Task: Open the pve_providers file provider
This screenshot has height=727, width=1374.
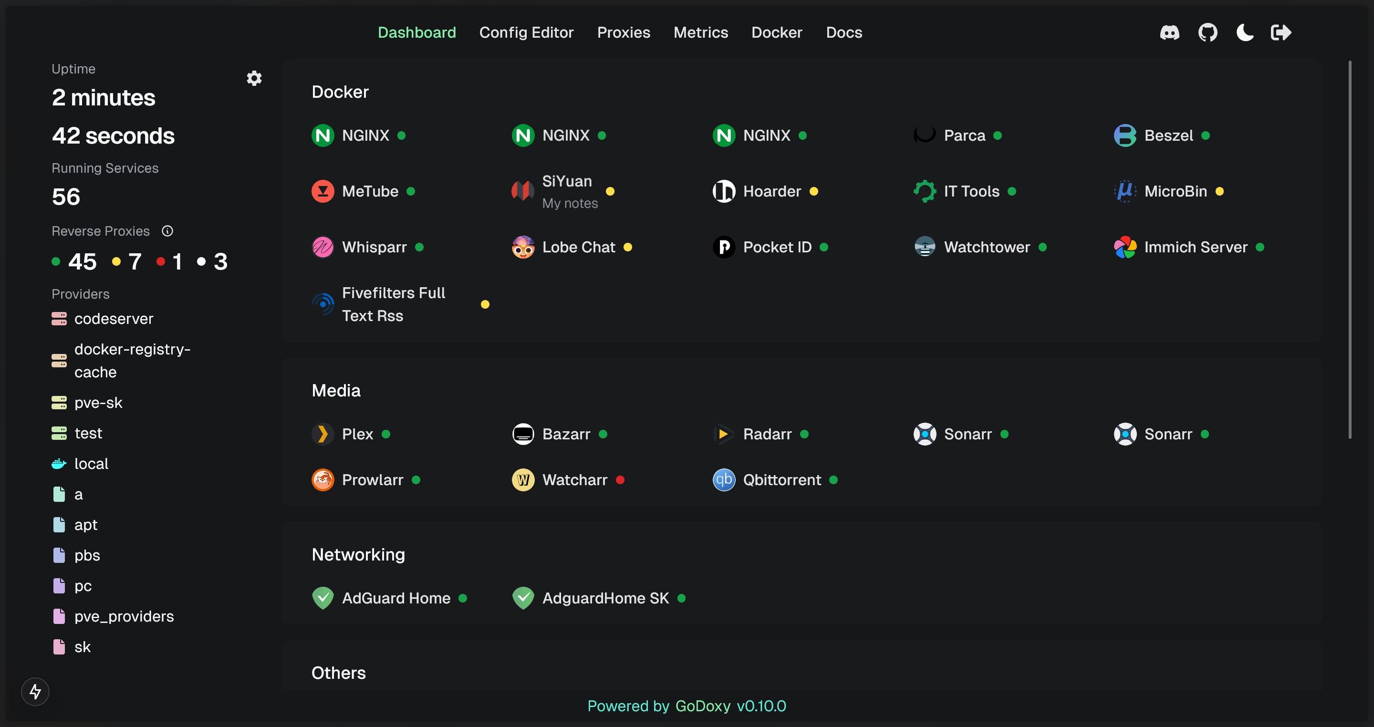Action: coord(124,617)
